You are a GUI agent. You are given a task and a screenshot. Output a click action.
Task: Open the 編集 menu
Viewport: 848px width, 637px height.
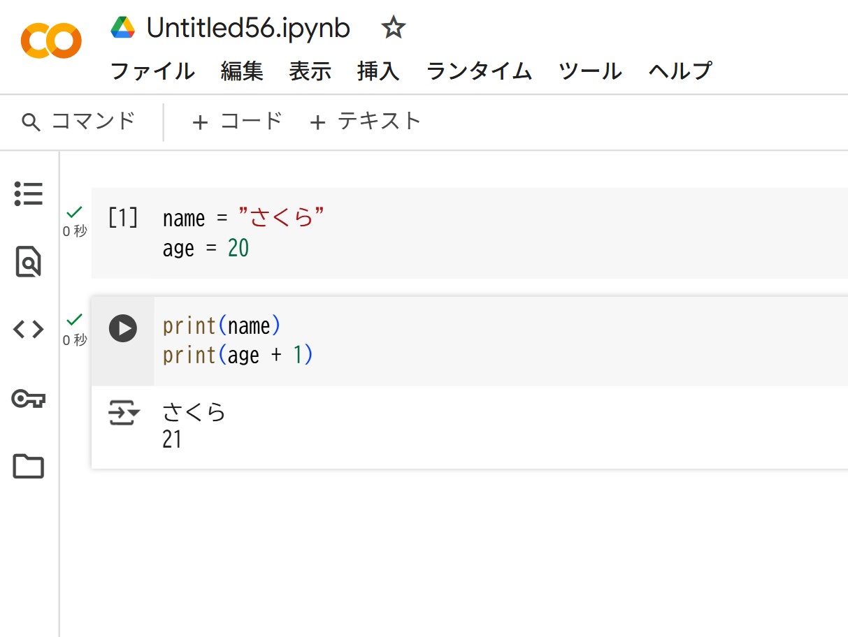pyautogui.click(x=242, y=71)
